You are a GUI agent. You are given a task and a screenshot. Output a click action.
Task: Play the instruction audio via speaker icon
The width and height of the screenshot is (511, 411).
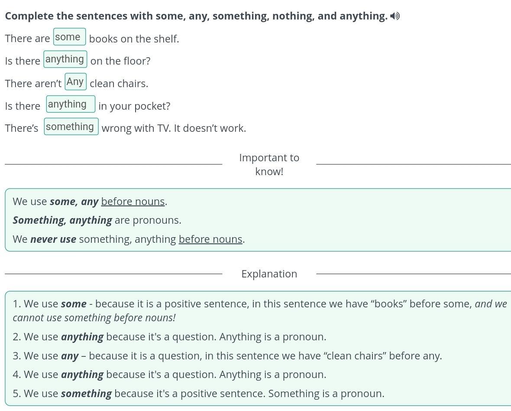(x=395, y=16)
